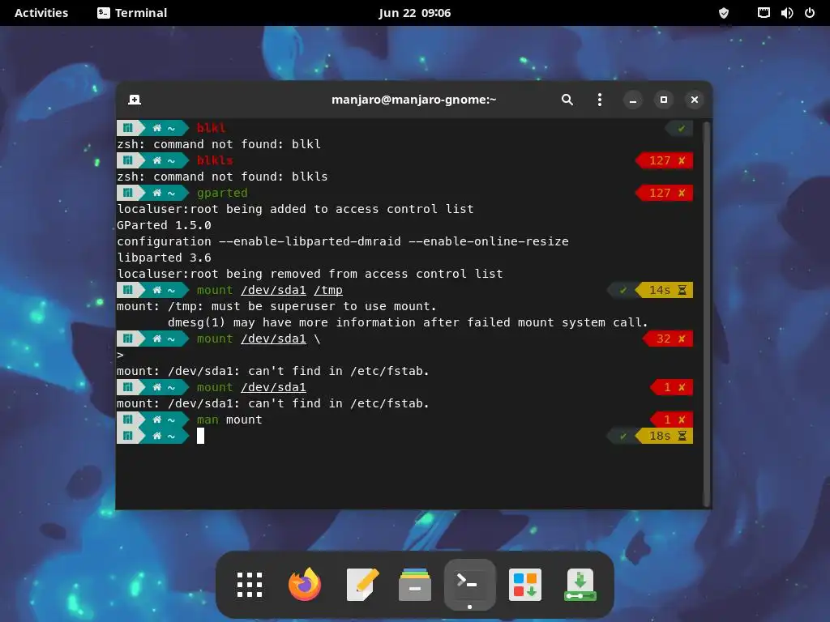
Task: Click 'mount: /tmp: must be superuser' line
Action: pyautogui.click(x=276, y=306)
